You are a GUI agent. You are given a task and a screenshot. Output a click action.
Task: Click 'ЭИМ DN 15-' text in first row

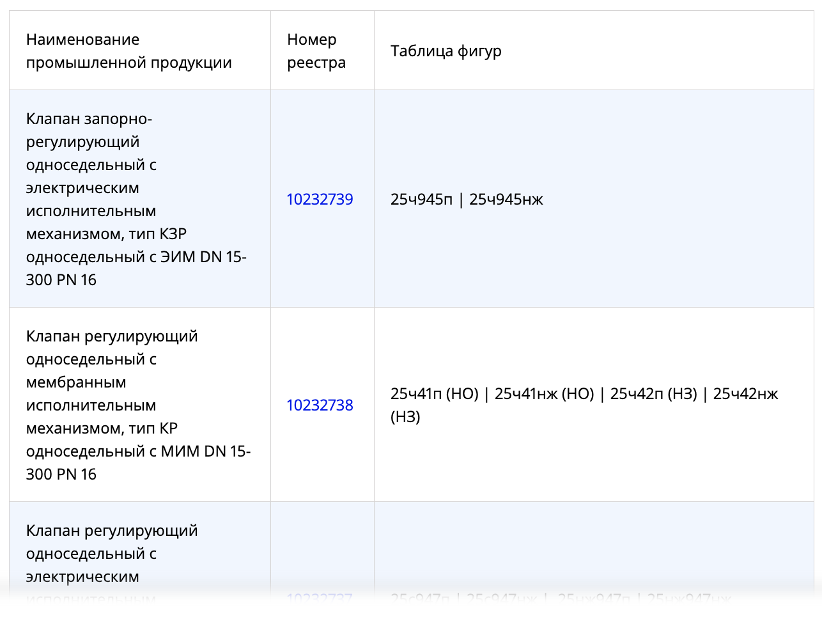(203, 256)
